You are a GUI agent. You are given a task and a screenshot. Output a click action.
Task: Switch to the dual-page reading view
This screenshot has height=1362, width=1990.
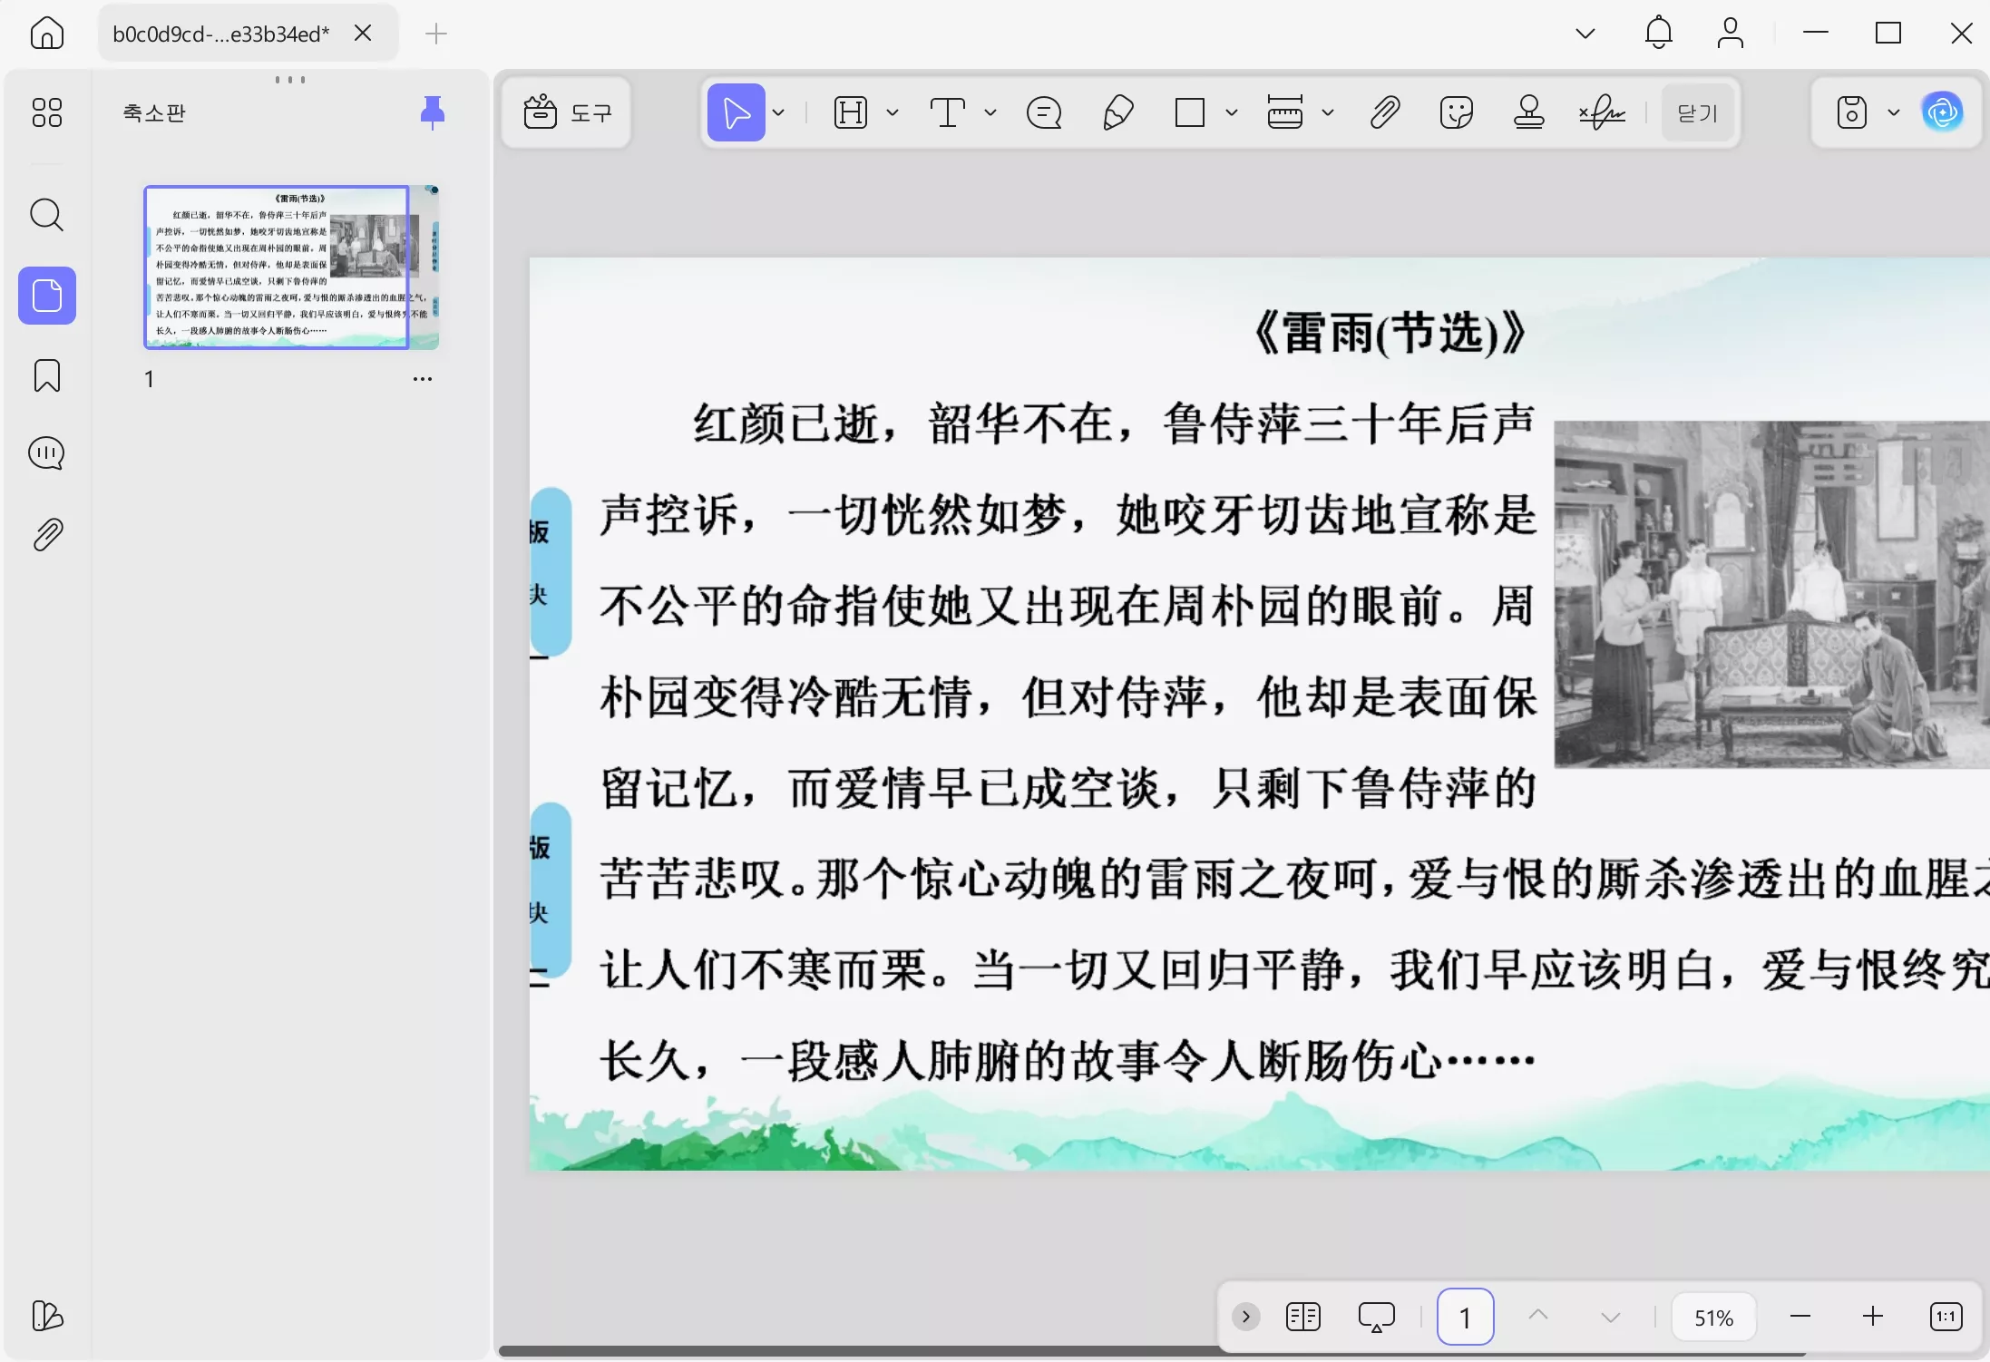pyautogui.click(x=1303, y=1316)
